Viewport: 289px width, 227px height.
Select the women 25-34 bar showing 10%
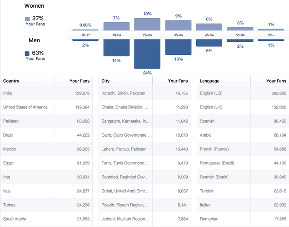pyautogui.click(x=147, y=24)
